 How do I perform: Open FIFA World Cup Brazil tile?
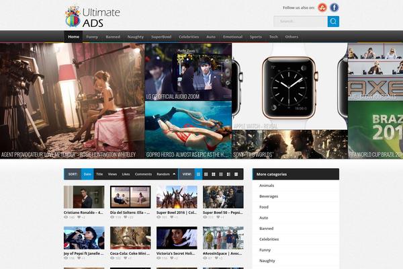coord(375,130)
